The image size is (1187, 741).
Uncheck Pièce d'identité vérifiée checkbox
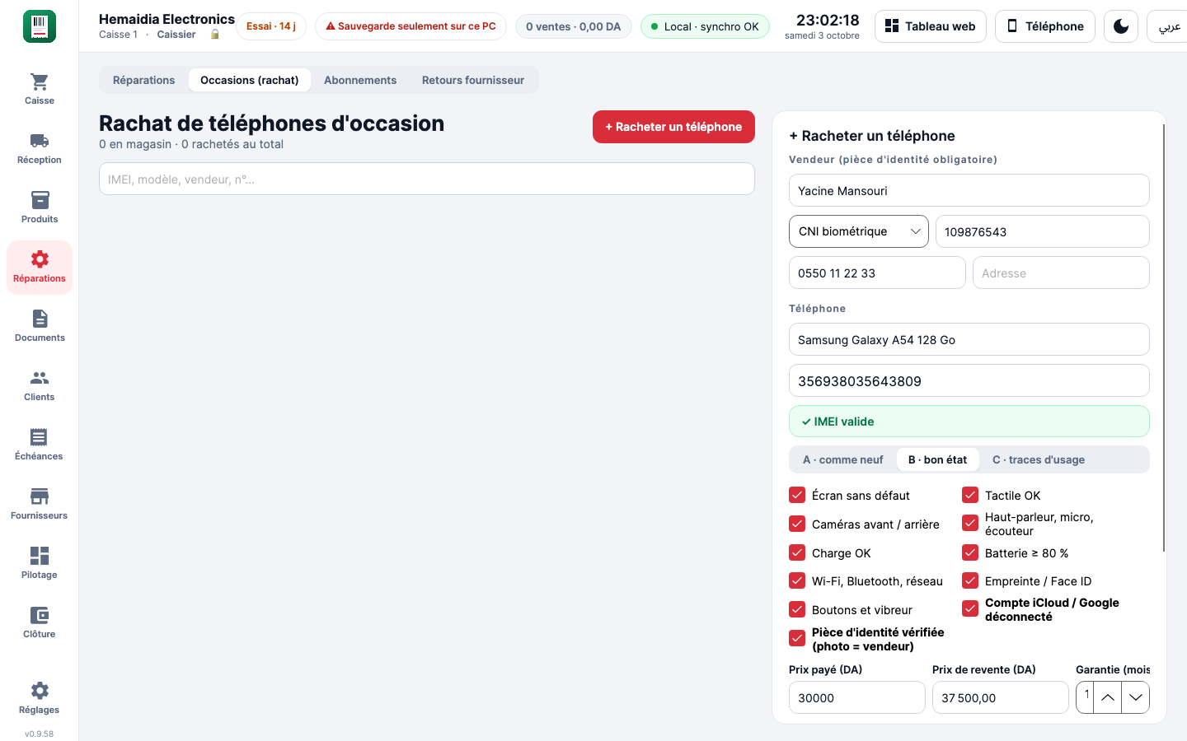pyautogui.click(x=797, y=638)
